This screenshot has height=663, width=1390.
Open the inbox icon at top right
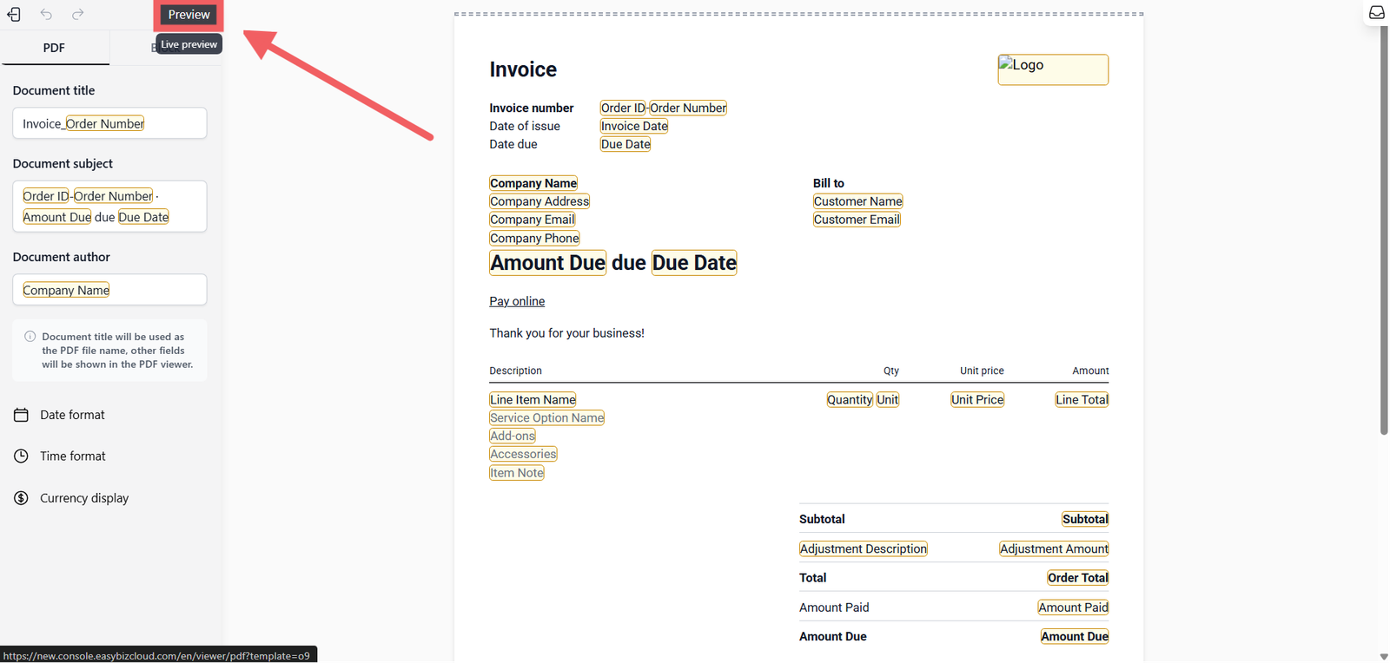point(1377,13)
